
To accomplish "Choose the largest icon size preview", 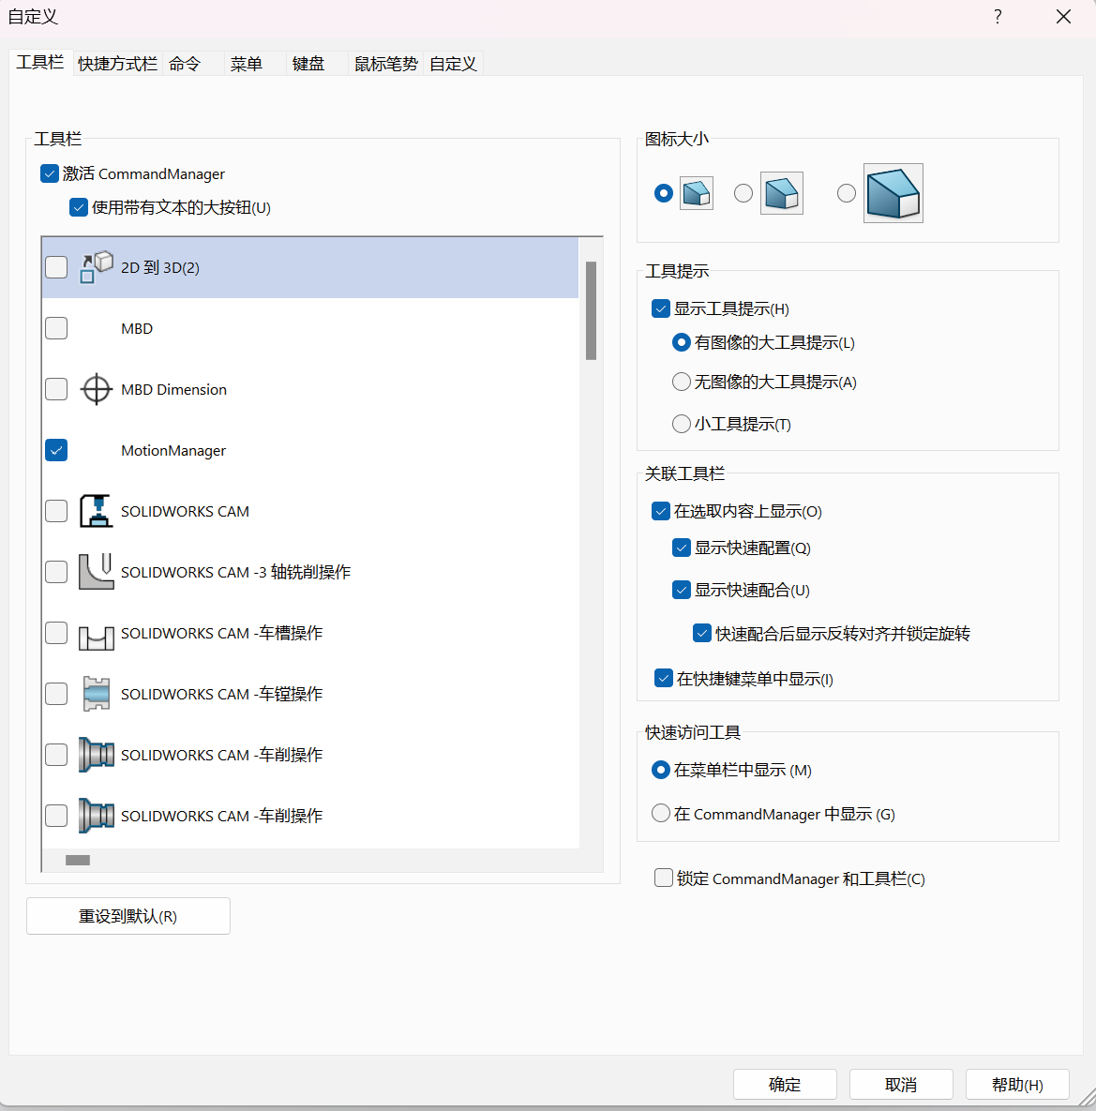I will 893,193.
